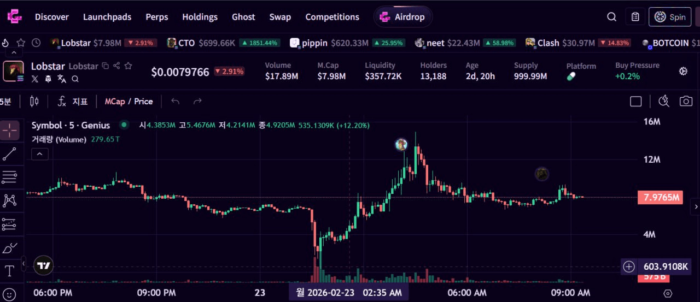Viewport: 700px width, 302px height.
Task: Open the 5분 time interval dropdown
Action: 6,101
